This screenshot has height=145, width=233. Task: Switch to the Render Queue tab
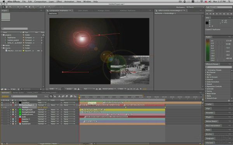18,93
